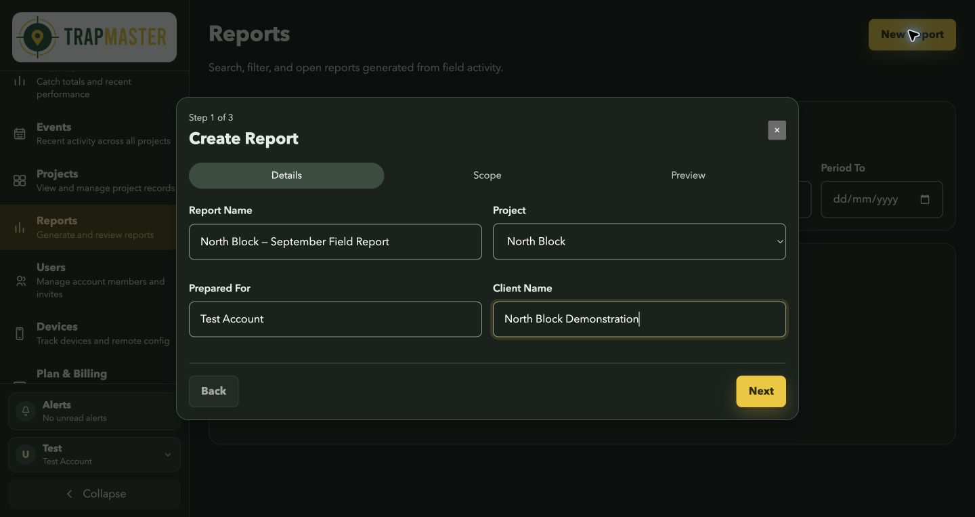Collapse the sidebar
This screenshot has height=517, width=975.
[94, 494]
